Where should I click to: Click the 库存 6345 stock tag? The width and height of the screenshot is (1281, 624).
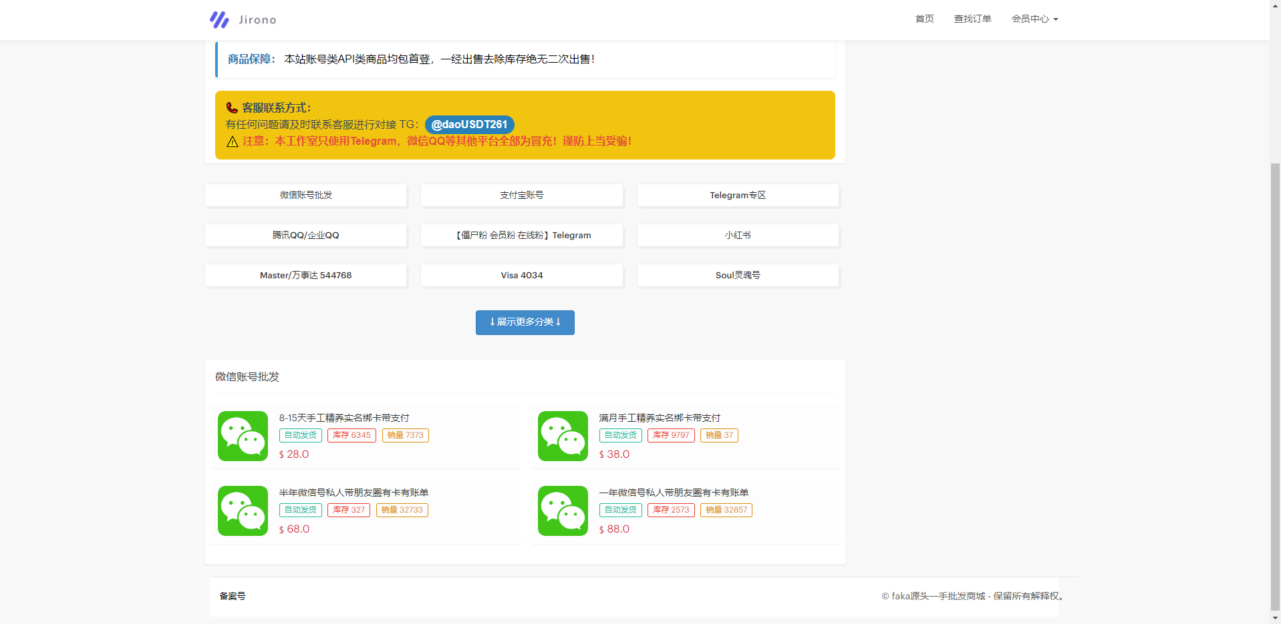(351, 435)
